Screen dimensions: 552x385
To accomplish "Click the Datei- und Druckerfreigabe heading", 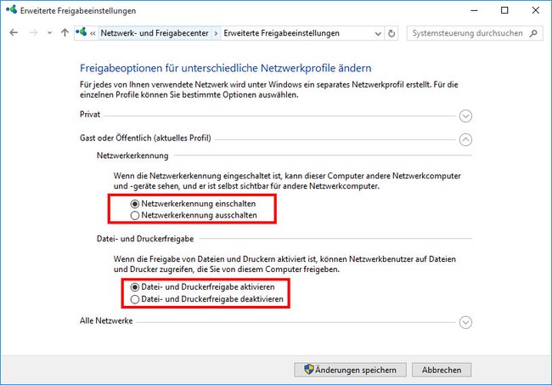I will (x=145, y=239).
